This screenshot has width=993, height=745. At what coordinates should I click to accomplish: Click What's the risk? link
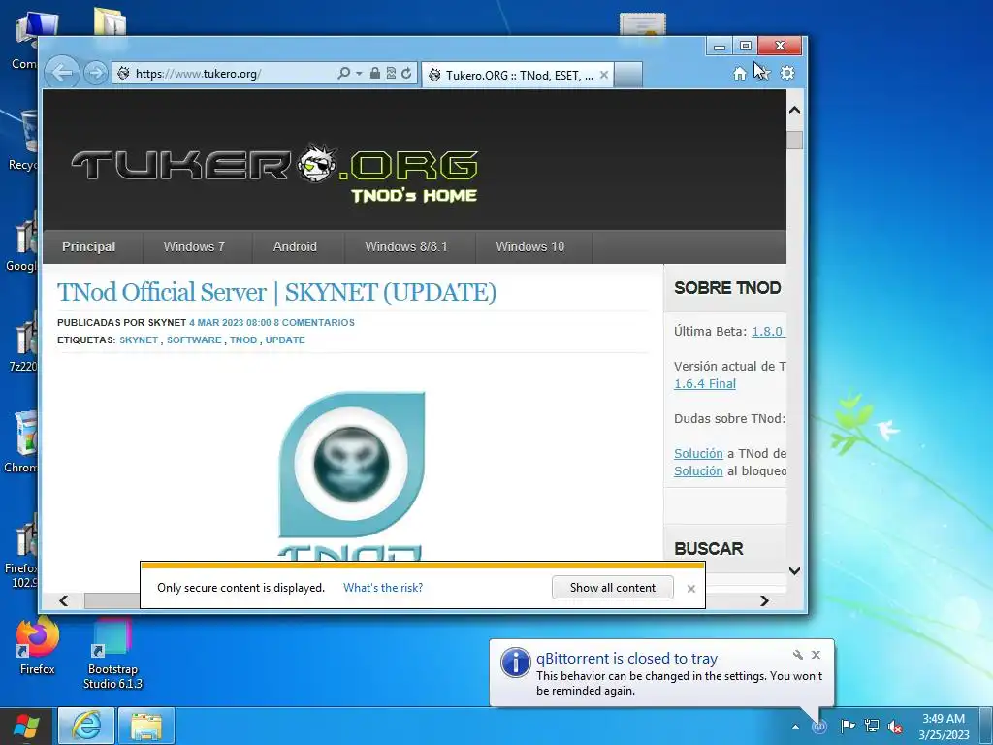tap(383, 588)
